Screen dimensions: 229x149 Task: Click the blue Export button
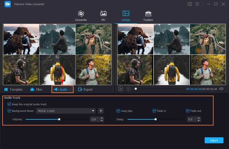click(214, 140)
